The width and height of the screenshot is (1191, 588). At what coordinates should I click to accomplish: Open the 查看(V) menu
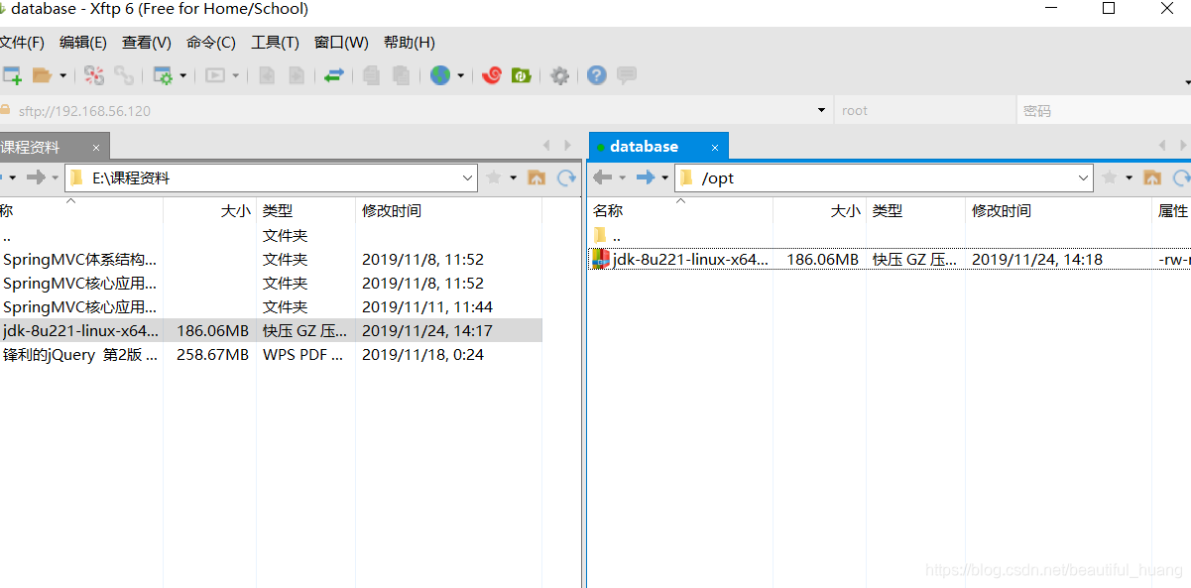(x=147, y=43)
